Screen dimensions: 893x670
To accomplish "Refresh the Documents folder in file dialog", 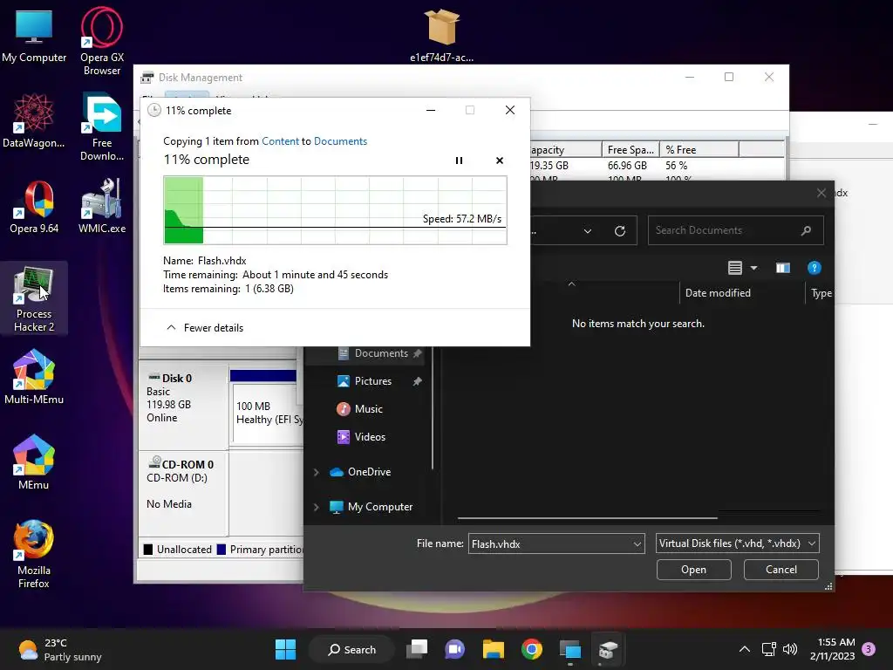I will point(620,230).
